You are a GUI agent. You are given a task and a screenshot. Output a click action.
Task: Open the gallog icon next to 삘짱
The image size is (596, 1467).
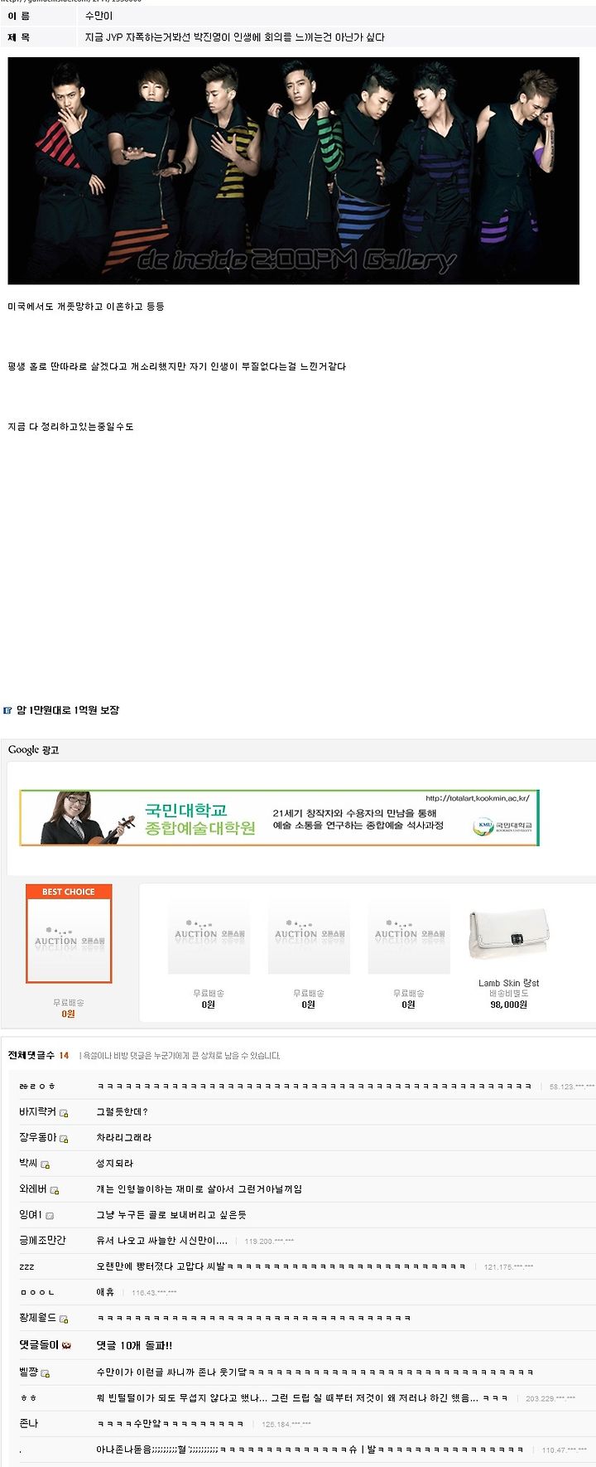[x=46, y=1373]
